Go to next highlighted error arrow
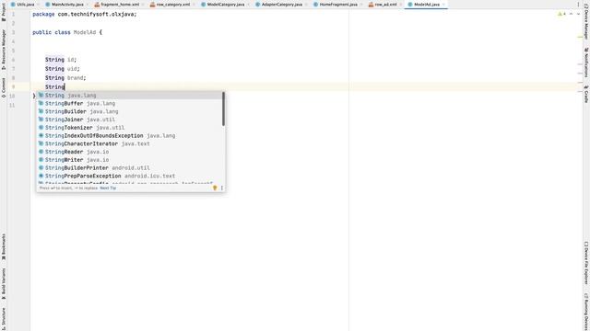 [x=578, y=14]
